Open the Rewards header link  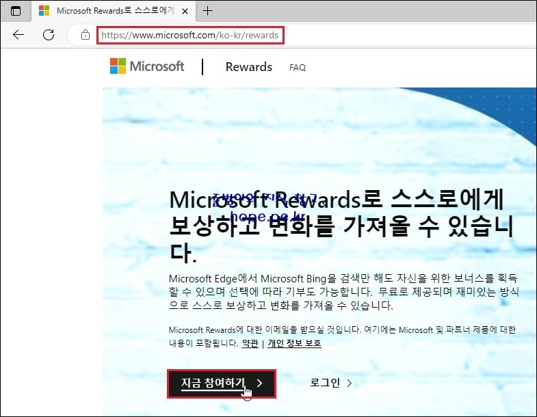tap(248, 67)
